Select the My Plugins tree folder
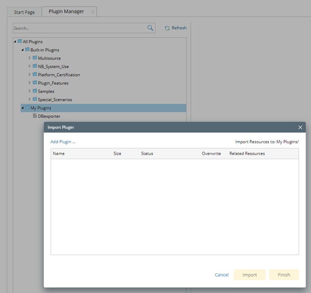The width and height of the screenshot is (311, 293). [40, 108]
